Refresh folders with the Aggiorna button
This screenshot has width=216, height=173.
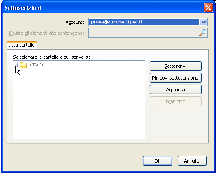pos(175,90)
